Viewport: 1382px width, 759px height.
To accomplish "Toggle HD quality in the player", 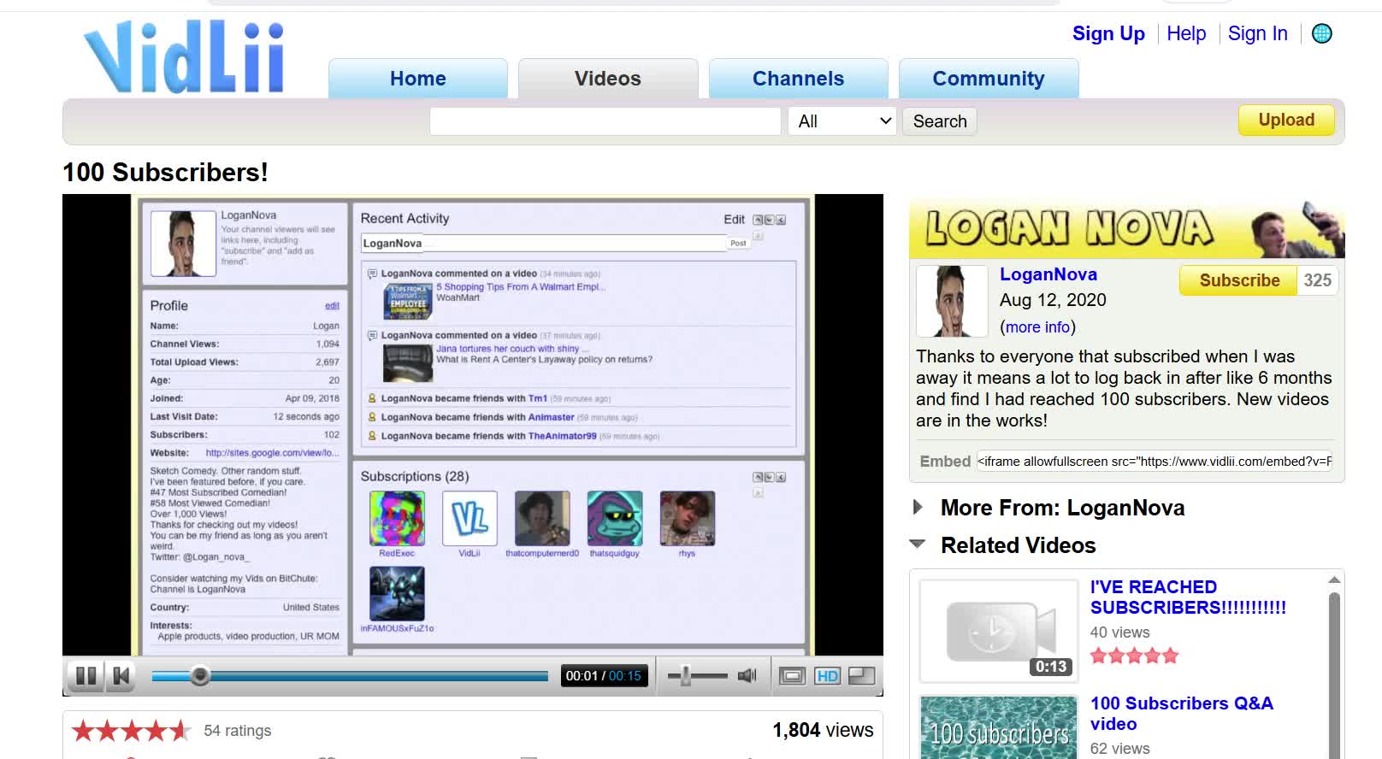I will coord(827,676).
